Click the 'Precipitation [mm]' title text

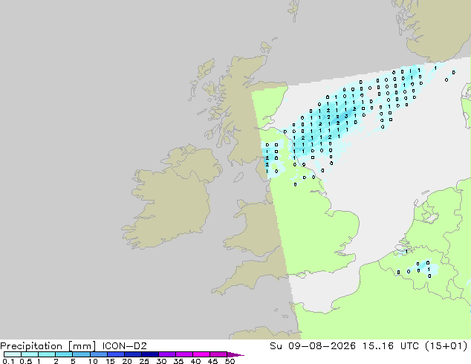[48, 346]
